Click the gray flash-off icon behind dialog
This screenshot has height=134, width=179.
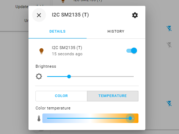coord(169,45)
